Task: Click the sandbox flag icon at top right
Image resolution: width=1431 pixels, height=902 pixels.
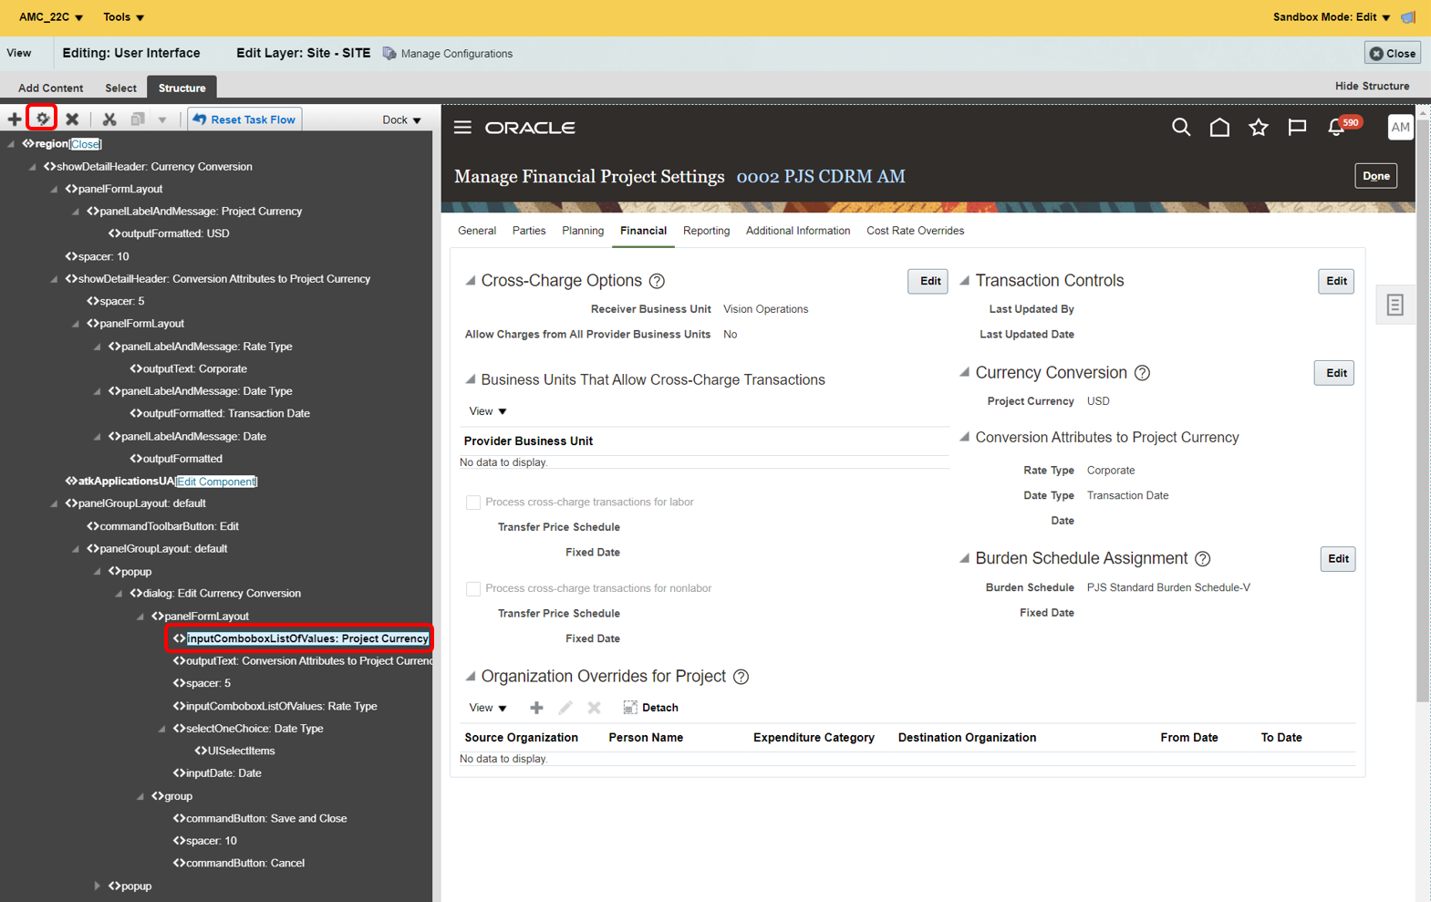Action: 1408,17
